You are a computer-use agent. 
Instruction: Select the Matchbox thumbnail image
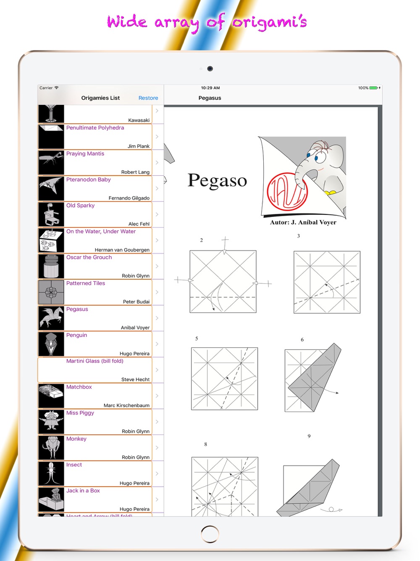[51, 396]
